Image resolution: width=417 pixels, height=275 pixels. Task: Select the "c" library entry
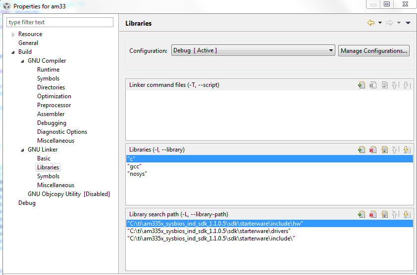[x=270, y=159]
